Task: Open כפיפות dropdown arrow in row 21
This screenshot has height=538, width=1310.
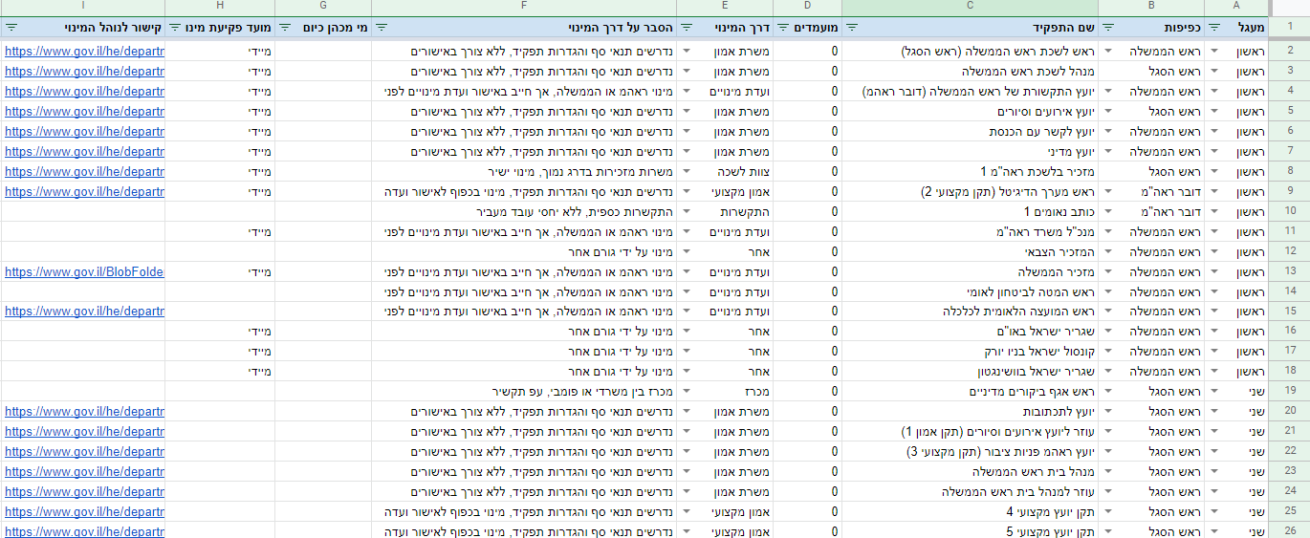Action: pos(1108,432)
